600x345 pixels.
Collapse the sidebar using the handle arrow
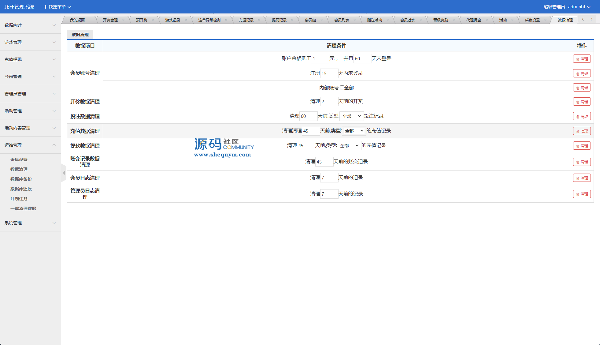tap(64, 173)
